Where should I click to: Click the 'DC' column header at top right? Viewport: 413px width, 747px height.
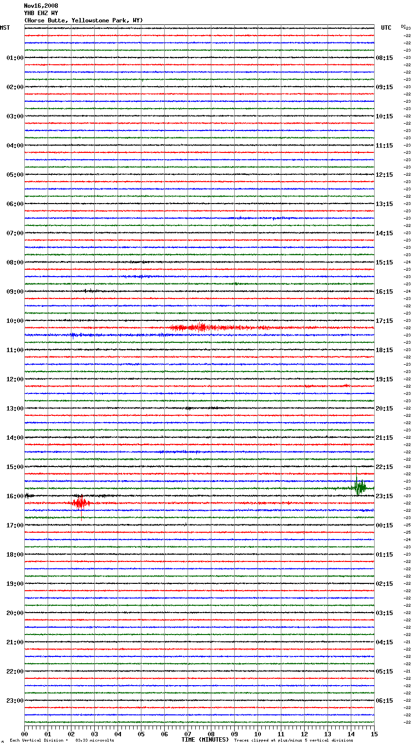coord(403,26)
